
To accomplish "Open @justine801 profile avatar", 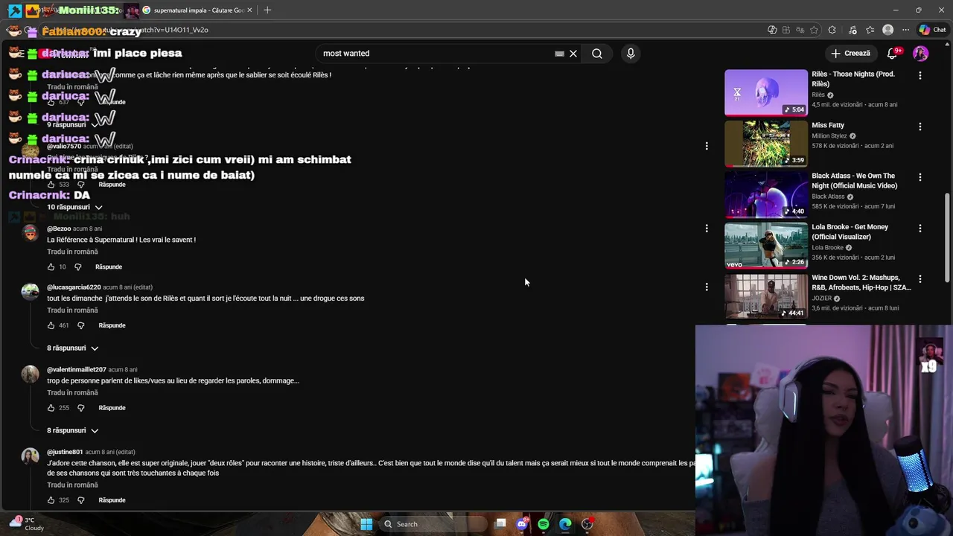I will click(x=30, y=456).
